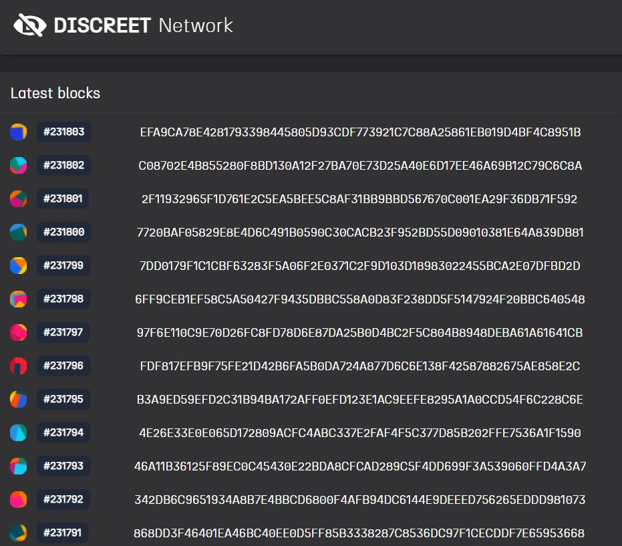Click the identicon for block #231792
Screen dimensions: 622x546
click(x=18, y=500)
